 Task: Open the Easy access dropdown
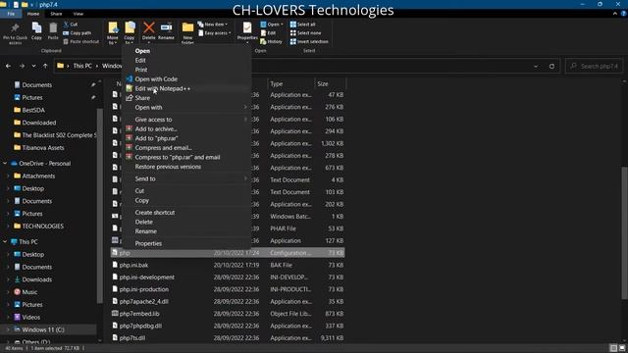[215, 33]
